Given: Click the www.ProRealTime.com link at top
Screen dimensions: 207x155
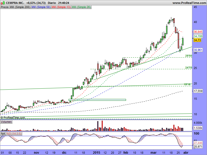Looking at the screenshot, I should [189, 3].
